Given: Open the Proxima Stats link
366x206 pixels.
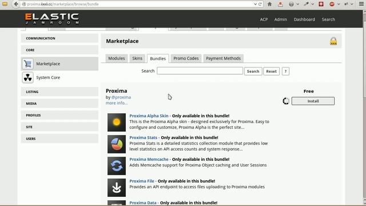Looking at the screenshot, I should click(144, 137).
